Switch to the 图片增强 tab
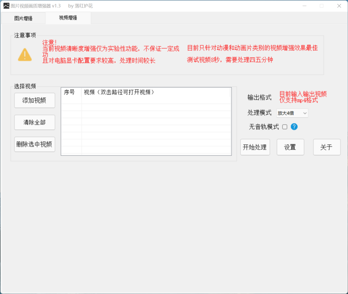Viewport: 348px width, 294px height. pyautogui.click(x=23, y=18)
